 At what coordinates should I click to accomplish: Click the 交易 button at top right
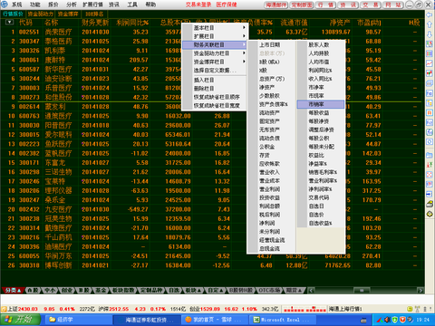pyautogui.click(x=371, y=5)
